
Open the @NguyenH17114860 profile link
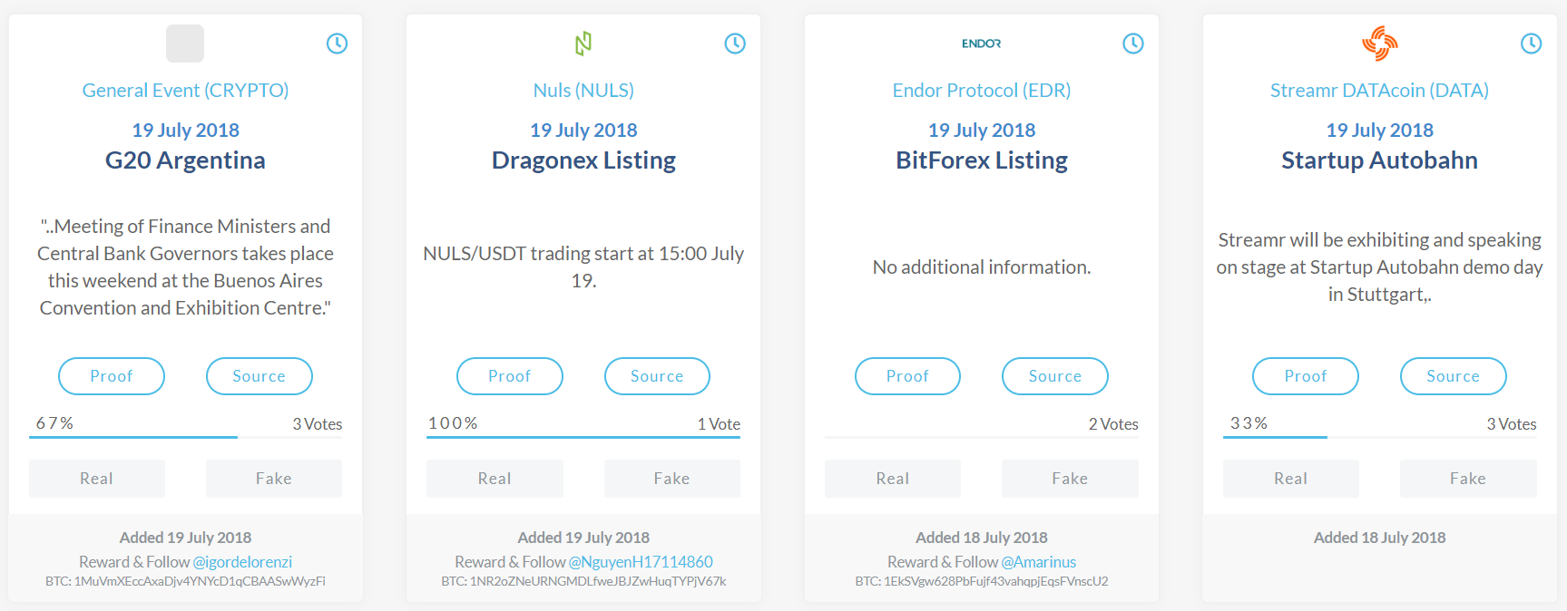click(x=641, y=562)
